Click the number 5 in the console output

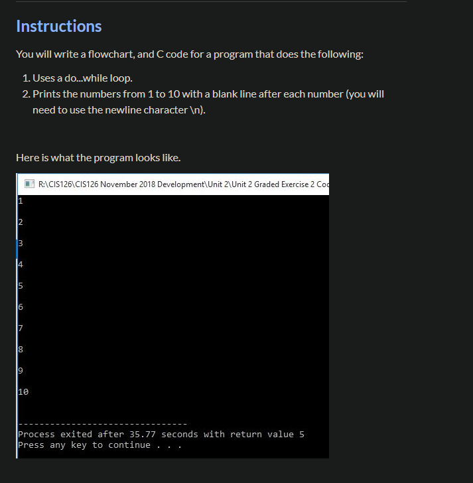[21, 286]
